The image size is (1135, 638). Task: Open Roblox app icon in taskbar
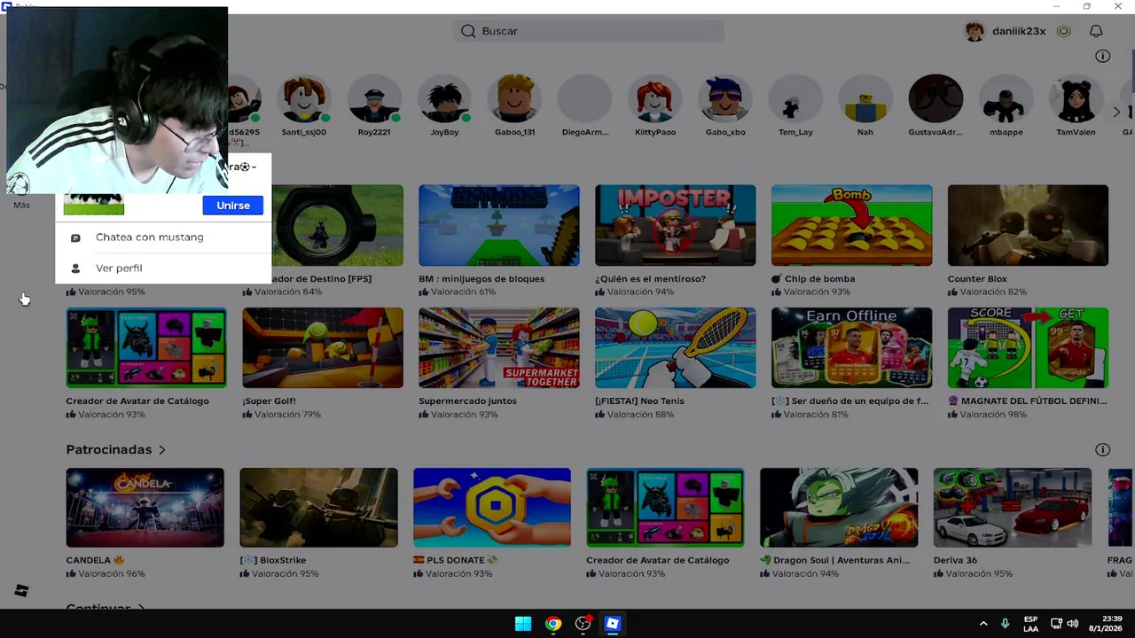click(x=612, y=624)
